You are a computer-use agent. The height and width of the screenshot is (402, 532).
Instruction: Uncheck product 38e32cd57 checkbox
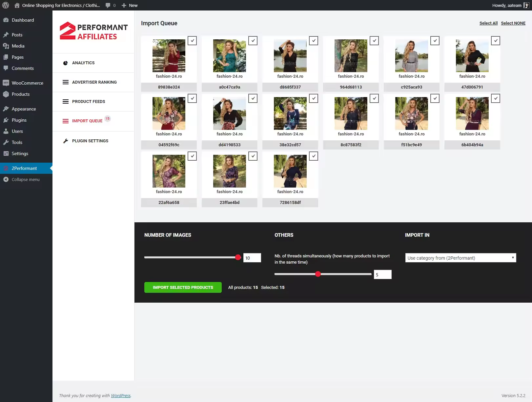pyautogui.click(x=314, y=98)
